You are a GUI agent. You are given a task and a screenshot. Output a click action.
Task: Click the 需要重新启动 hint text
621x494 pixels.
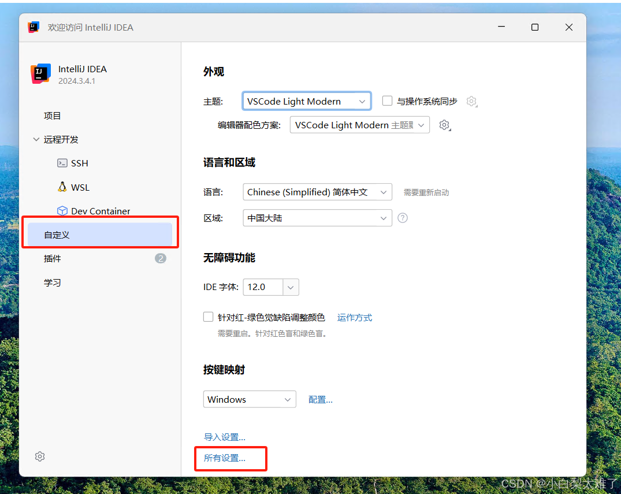[426, 192]
